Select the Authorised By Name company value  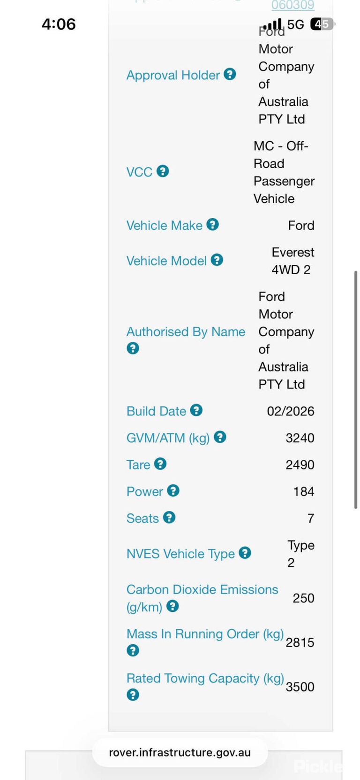(x=286, y=340)
